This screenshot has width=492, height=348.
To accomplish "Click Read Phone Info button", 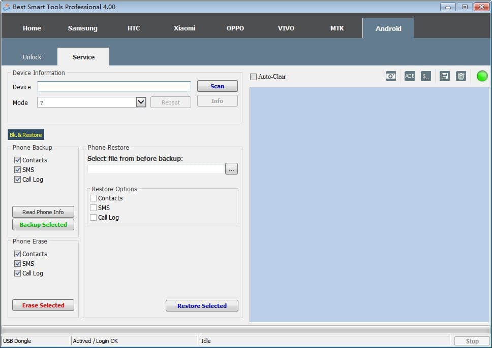I will coord(43,212).
